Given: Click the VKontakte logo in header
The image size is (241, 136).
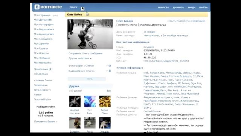Looking at the screenshot, I should 48,7.
